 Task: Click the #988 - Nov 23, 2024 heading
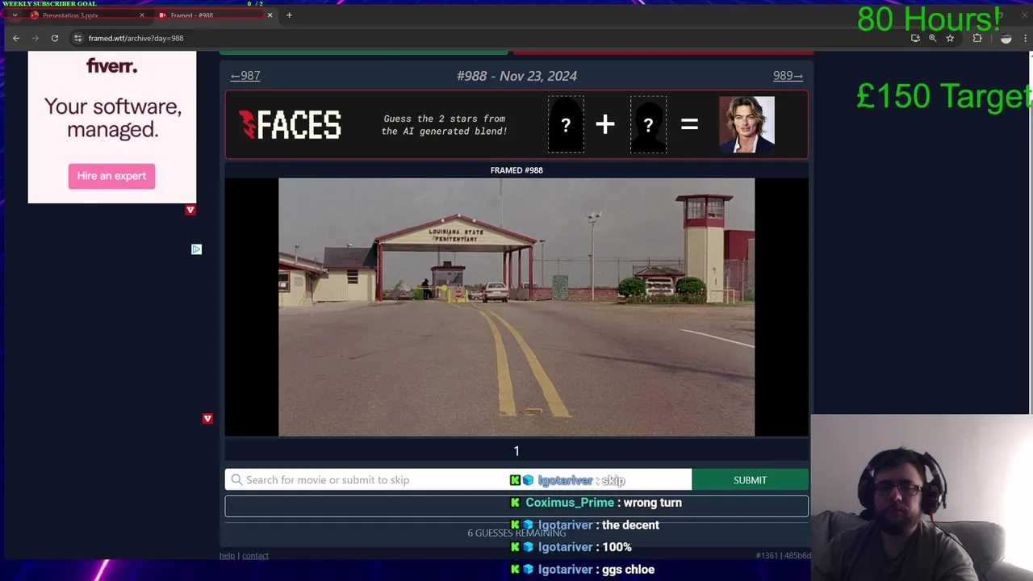click(x=516, y=76)
